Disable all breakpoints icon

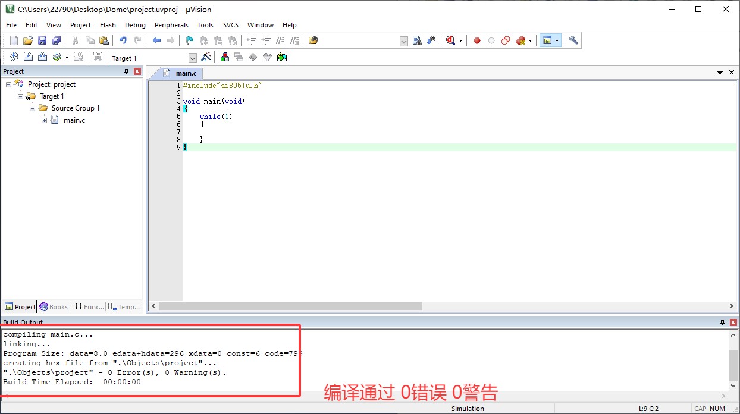pos(506,40)
